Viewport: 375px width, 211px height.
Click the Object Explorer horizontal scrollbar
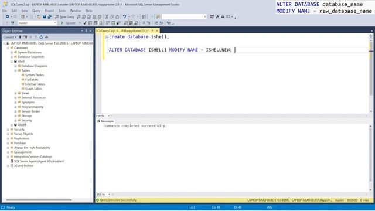(39, 200)
